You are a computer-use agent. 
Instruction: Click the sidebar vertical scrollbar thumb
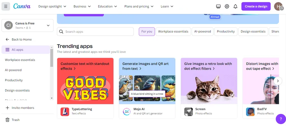coord(51,58)
